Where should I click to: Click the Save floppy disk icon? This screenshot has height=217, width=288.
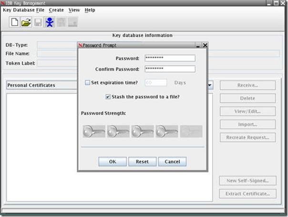[x=38, y=22]
